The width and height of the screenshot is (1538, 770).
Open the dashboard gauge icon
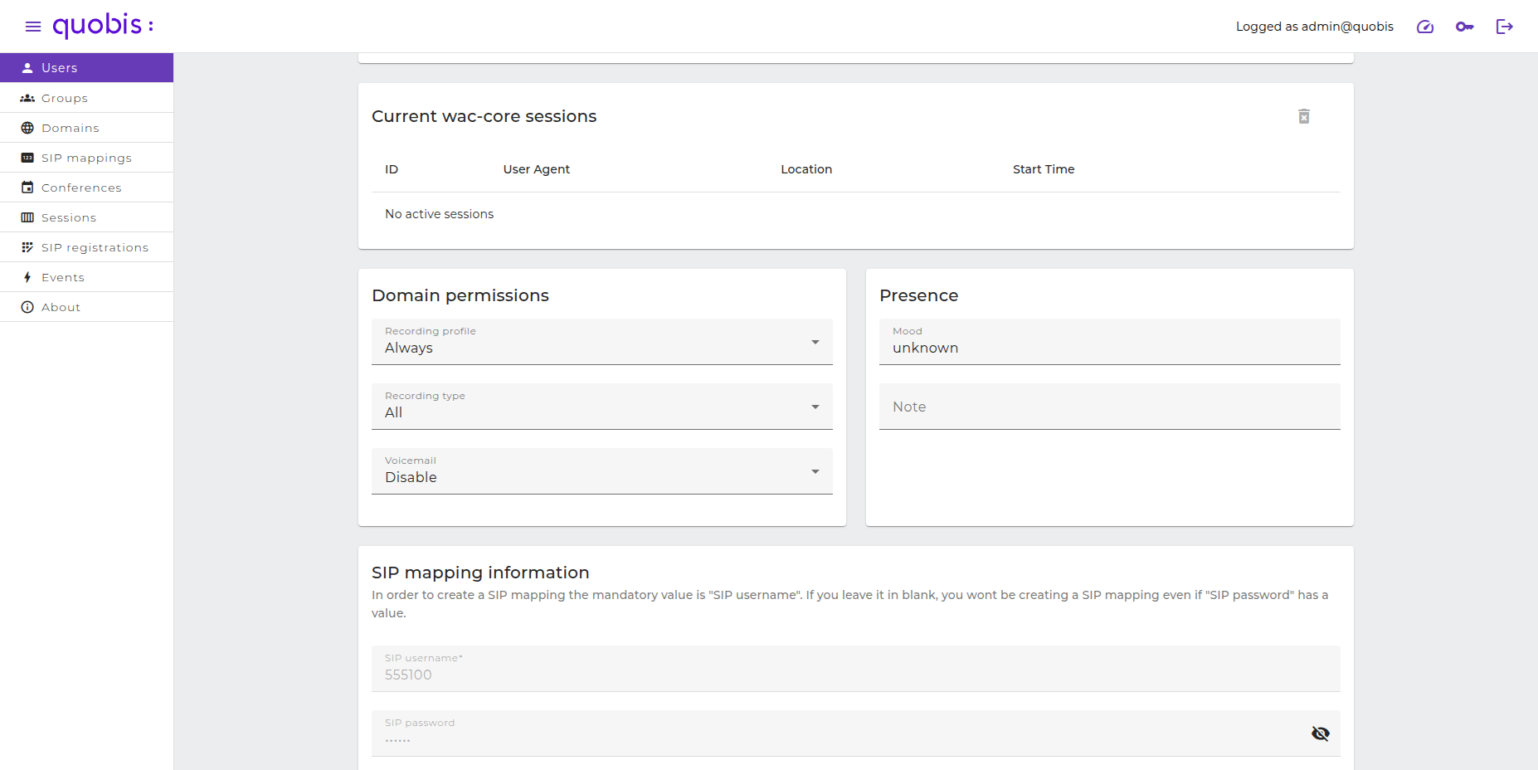click(1425, 27)
